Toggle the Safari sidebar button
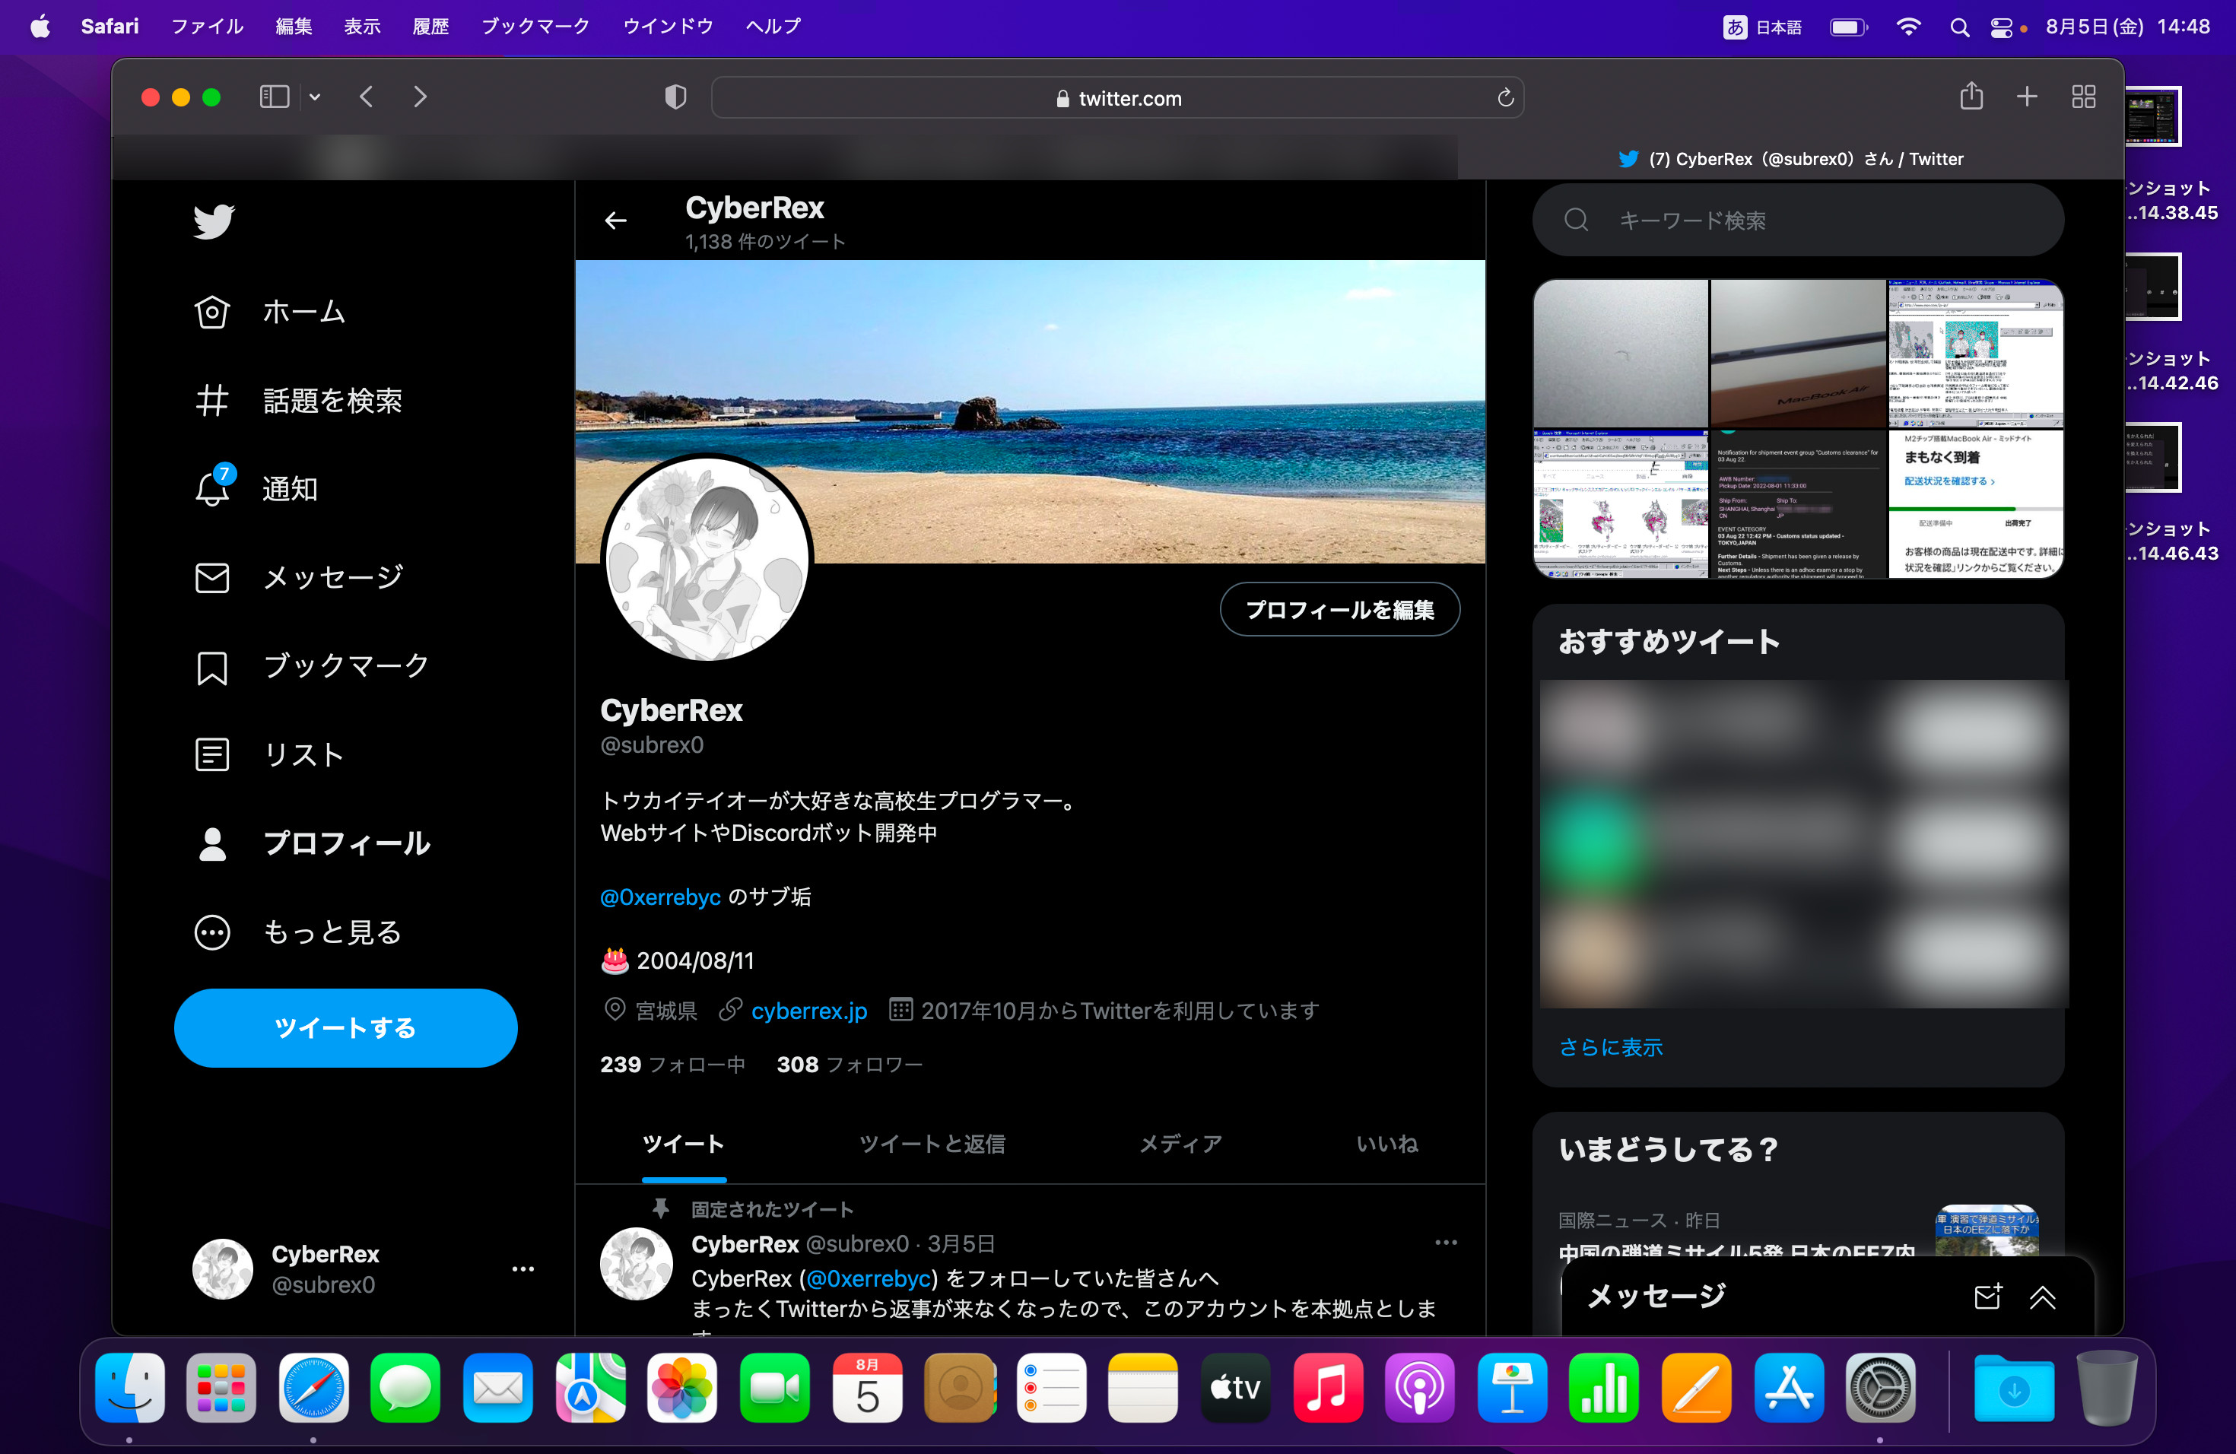Screen dimensions: 2236x1454 pos(275,97)
